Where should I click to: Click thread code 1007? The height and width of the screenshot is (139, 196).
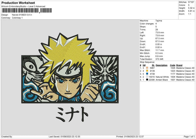173,80
